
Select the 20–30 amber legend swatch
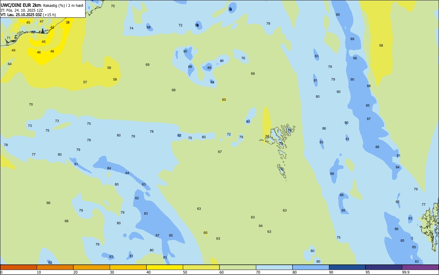pyautogui.click(x=92, y=267)
